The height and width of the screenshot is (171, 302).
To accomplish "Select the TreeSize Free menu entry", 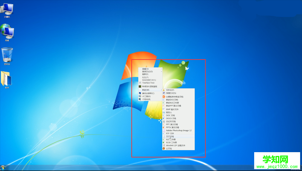I will click(x=150, y=83).
